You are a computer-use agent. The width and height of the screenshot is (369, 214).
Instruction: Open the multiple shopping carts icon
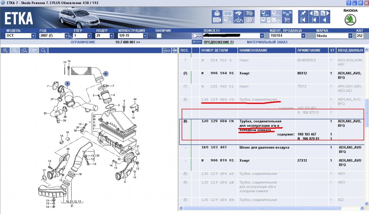point(287,13)
